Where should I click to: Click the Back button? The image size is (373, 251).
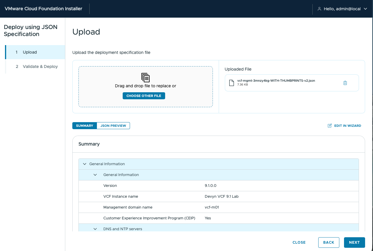point(328,243)
